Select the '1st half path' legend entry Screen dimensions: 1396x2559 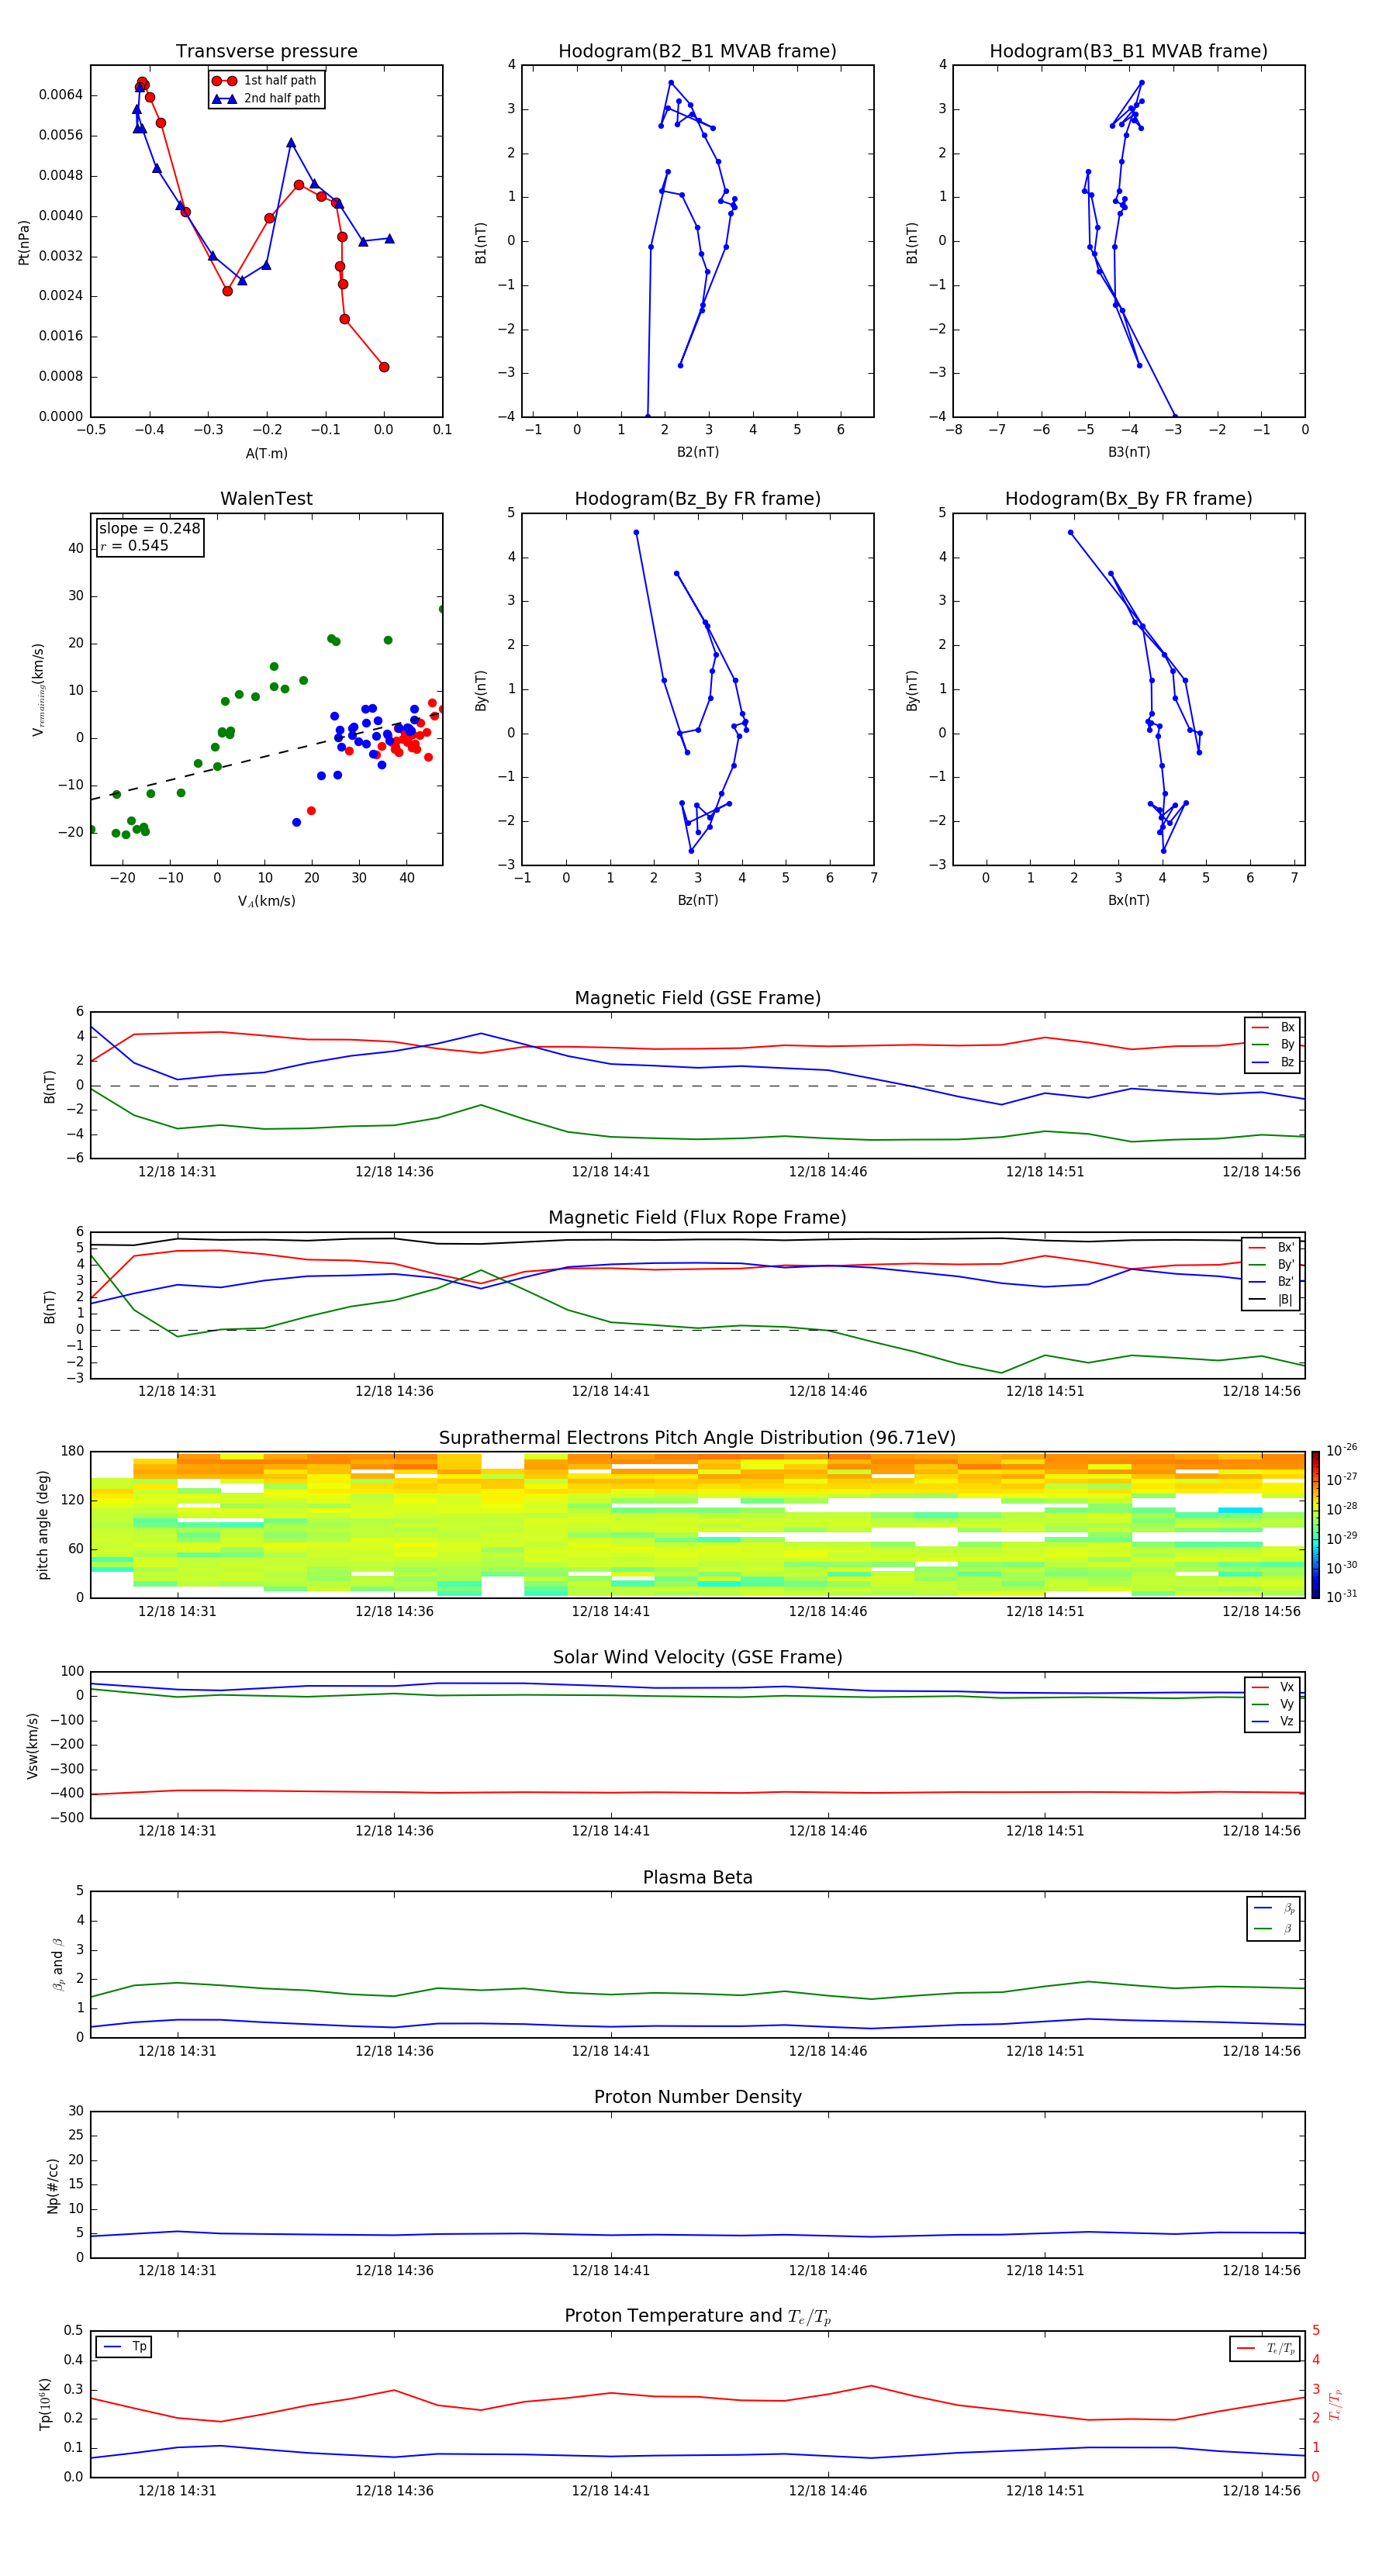265,81
